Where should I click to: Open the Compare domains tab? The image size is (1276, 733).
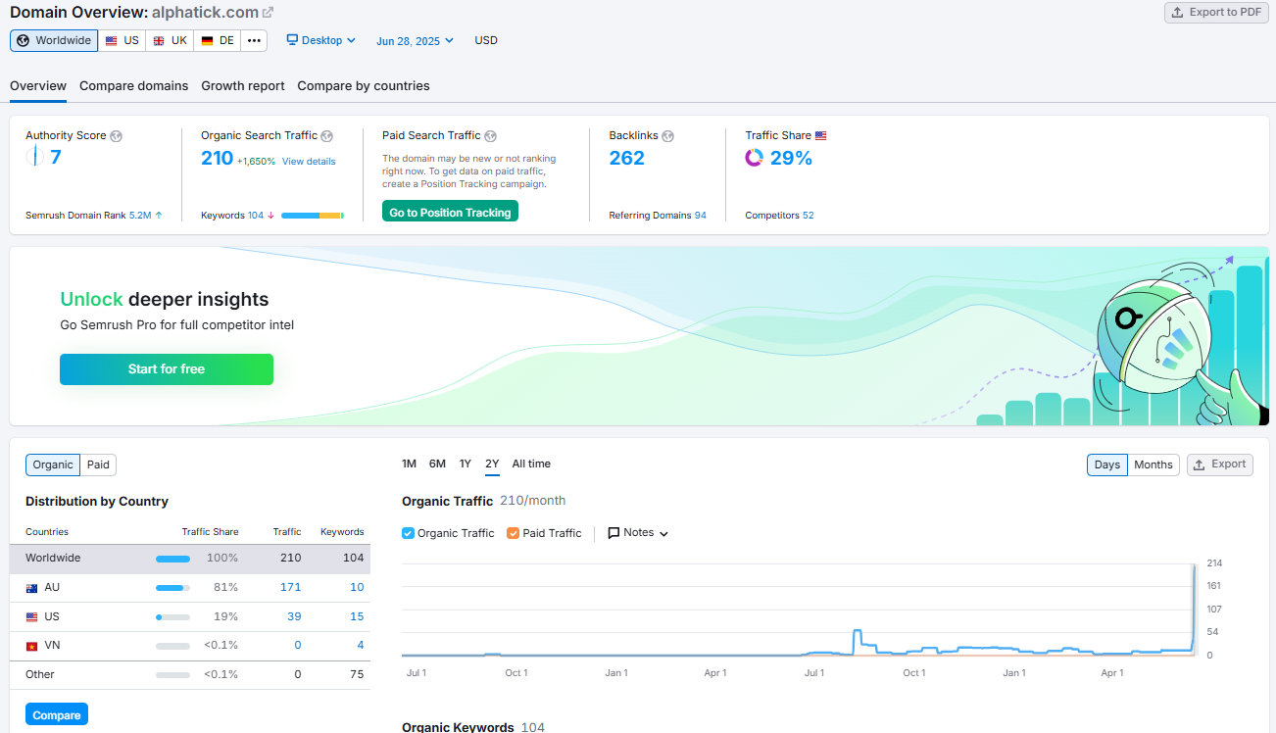click(x=133, y=86)
